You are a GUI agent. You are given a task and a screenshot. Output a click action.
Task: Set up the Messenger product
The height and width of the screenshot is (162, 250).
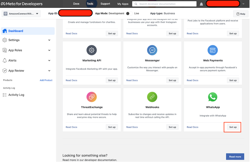[172, 80]
